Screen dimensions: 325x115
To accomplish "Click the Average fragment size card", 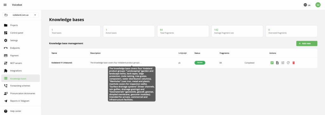I will point(237,31).
